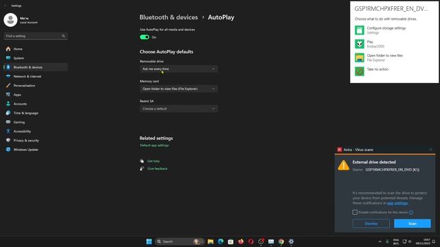Screen dimensions: 440x247
Task: Toggle Use AutoPlay for all media switch
Action: click(x=144, y=37)
